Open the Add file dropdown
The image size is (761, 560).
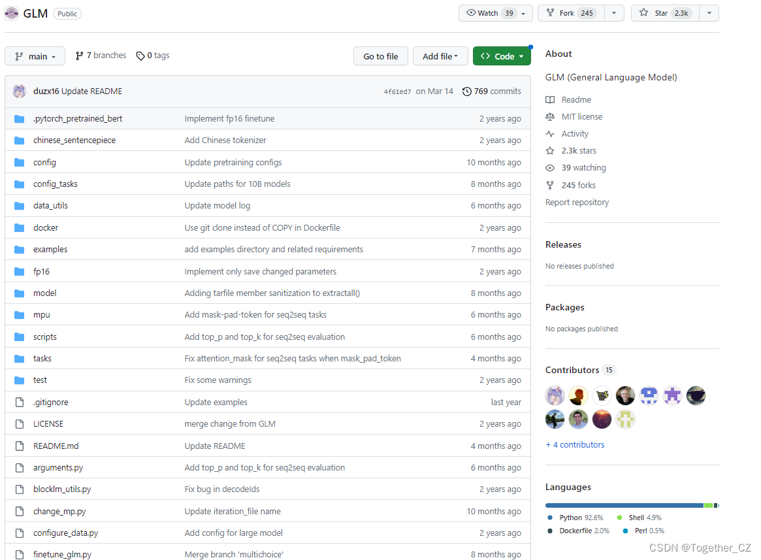(440, 56)
